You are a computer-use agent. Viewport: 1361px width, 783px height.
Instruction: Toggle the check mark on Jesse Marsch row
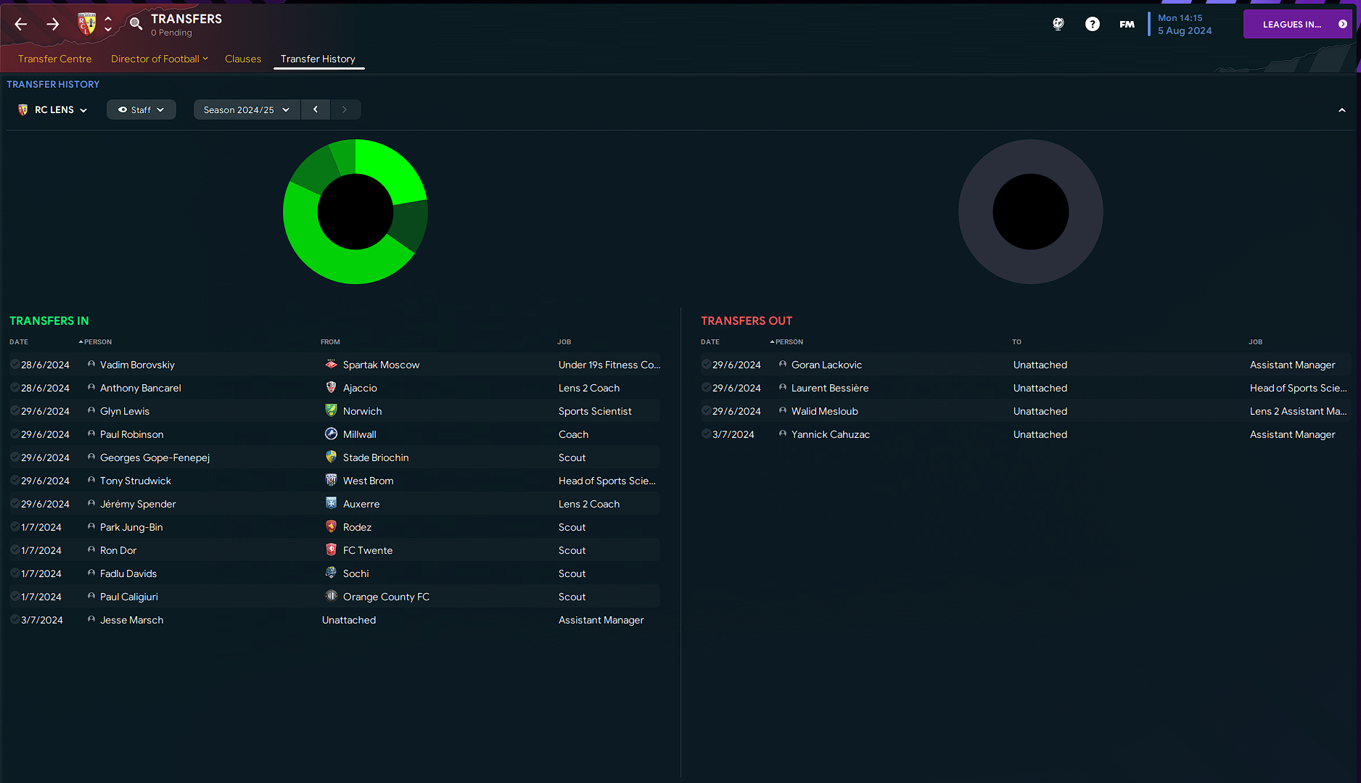pos(15,620)
